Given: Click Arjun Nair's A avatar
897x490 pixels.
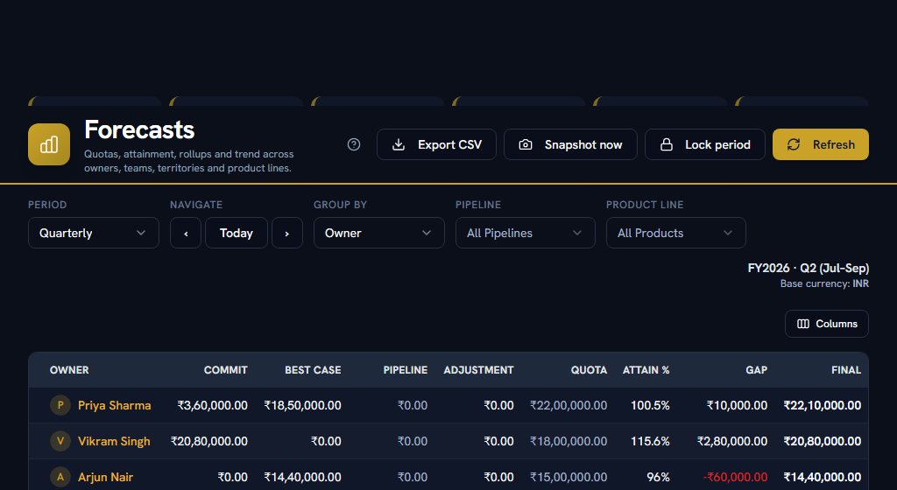Looking at the screenshot, I should tap(60, 478).
